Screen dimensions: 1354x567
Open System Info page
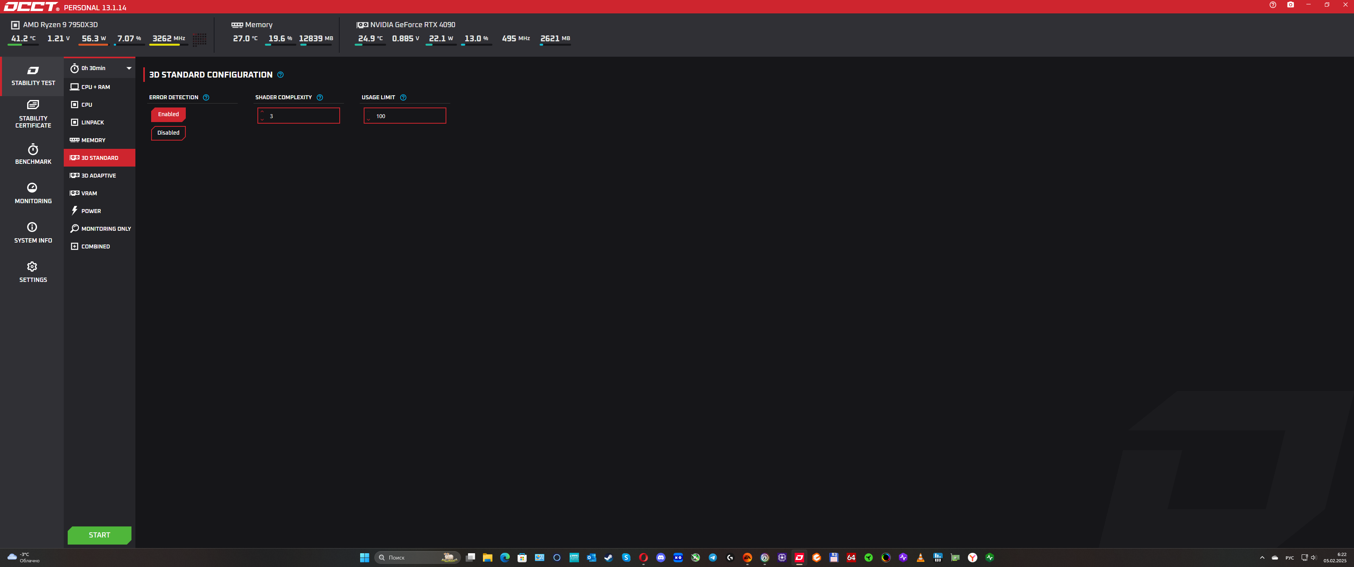(33, 232)
